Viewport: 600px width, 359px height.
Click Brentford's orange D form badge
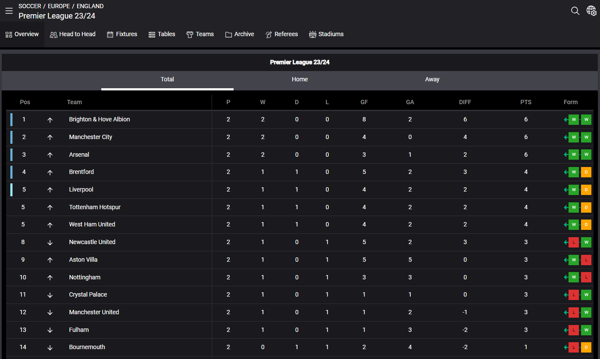point(586,172)
